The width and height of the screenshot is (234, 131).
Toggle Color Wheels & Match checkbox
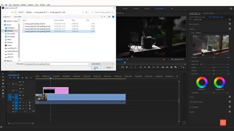pos(230,102)
